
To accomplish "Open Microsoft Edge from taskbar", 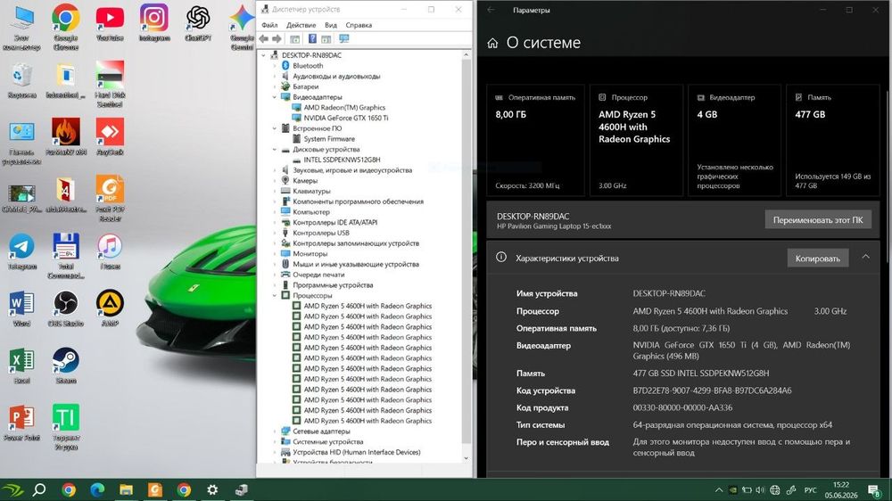I will [x=97, y=489].
